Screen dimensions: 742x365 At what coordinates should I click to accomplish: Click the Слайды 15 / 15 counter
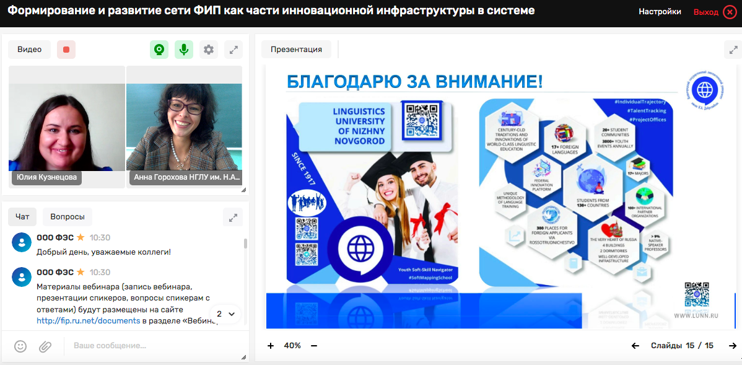682,346
